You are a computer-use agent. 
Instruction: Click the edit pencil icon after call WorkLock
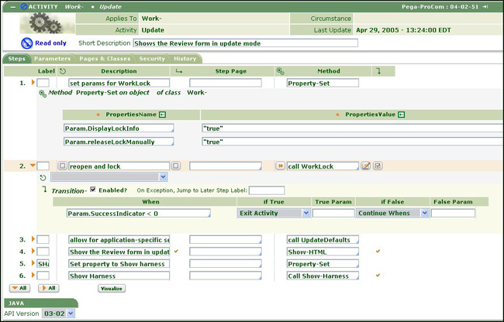pos(366,166)
